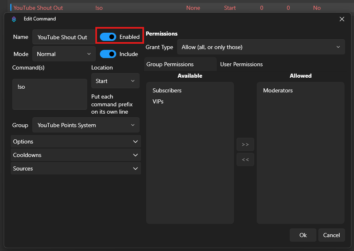
Task: Click the << remove-from-allowed button
Action: coord(245,159)
